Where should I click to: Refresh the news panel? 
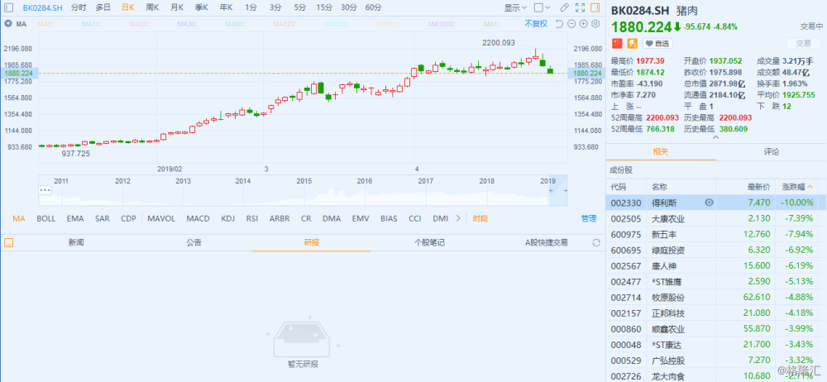(596, 243)
